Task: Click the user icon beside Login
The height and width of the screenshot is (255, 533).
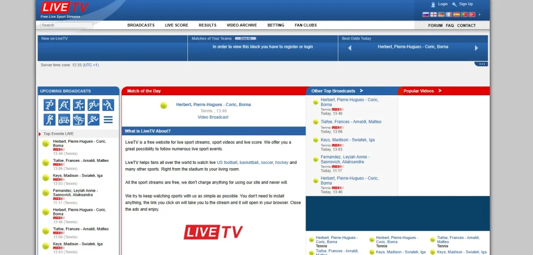Action: coord(433,4)
